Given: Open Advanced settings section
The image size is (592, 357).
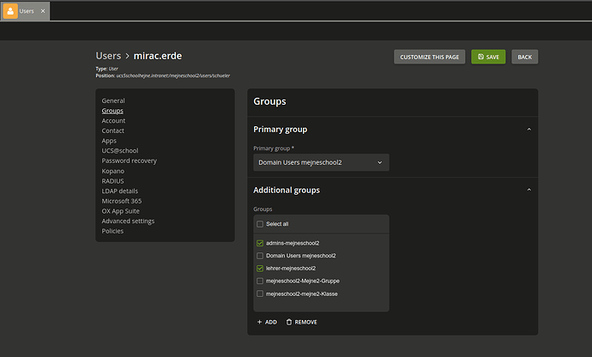Looking at the screenshot, I should (x=128, y=221).
